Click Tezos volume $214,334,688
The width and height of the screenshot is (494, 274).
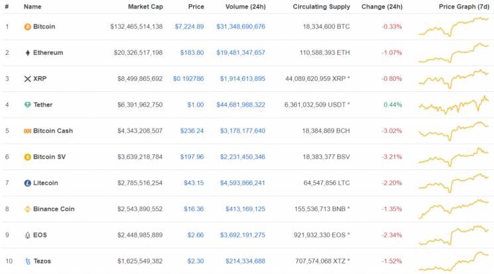pos(245,261)
